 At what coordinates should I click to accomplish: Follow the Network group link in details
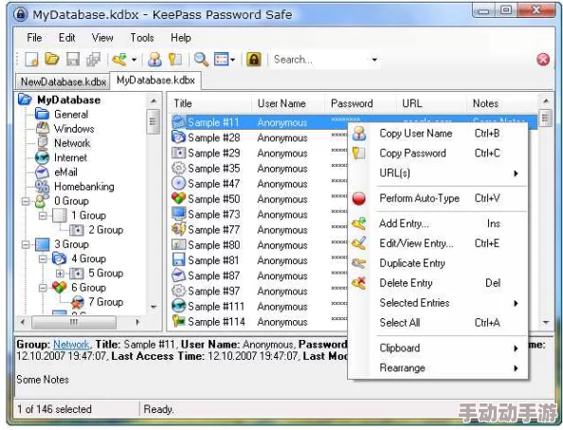(71, 345)
